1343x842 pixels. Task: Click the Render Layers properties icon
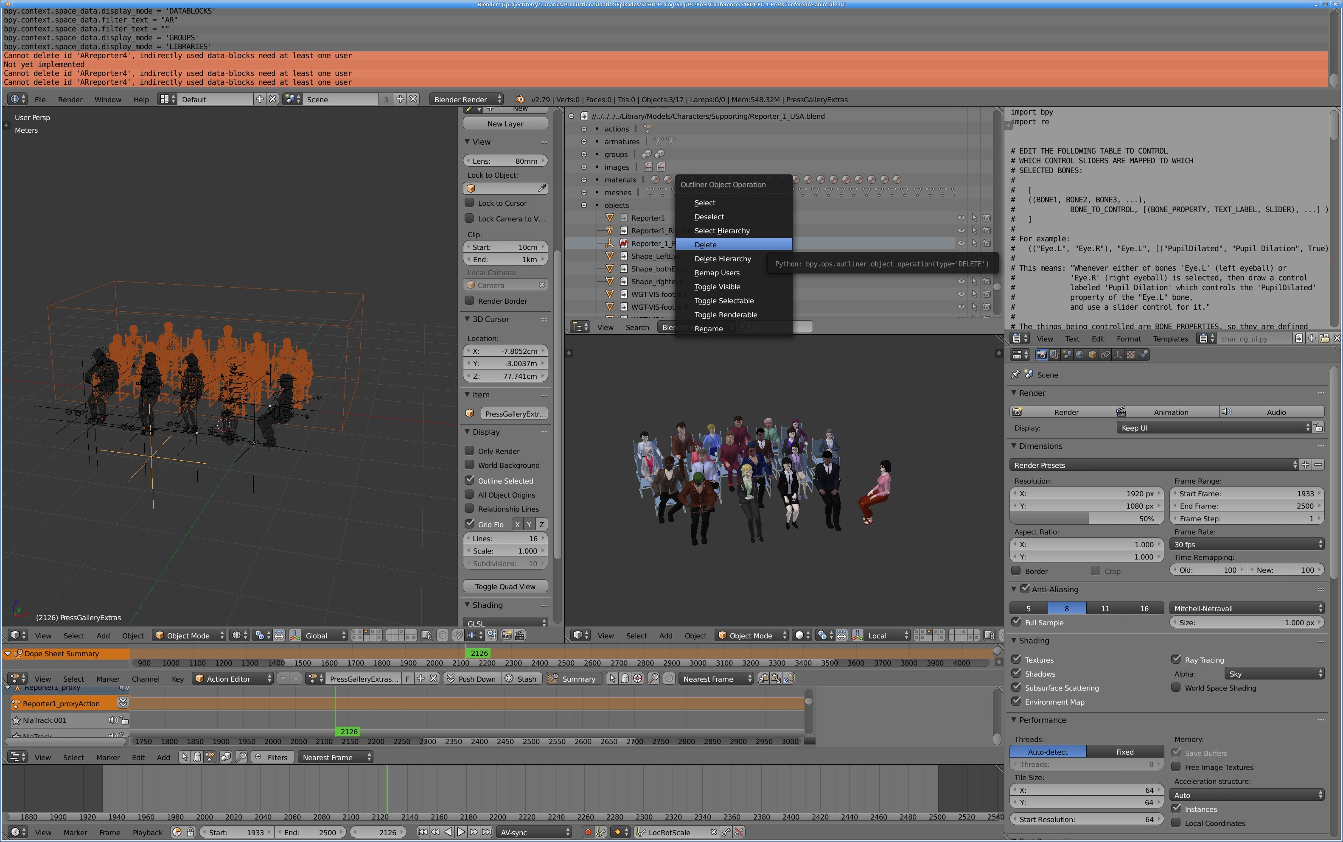1054,355
